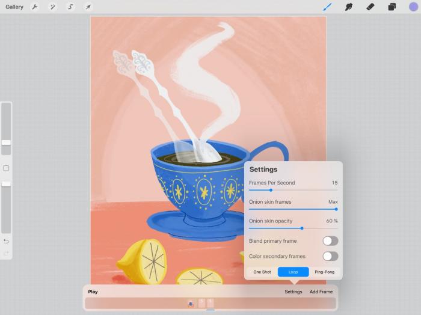
Task: Choose Ping-Pong playback mode
Action: point(324,272)
